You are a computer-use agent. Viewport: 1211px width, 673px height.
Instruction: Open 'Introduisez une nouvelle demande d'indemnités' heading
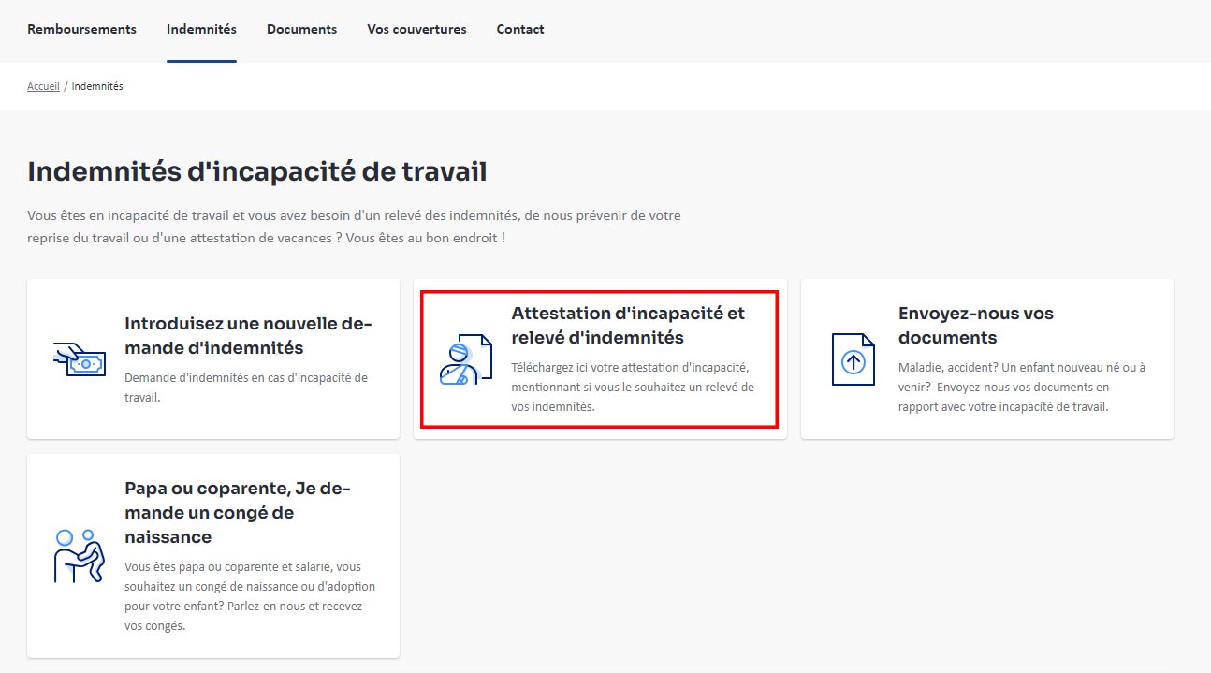[x=248, y=335]
